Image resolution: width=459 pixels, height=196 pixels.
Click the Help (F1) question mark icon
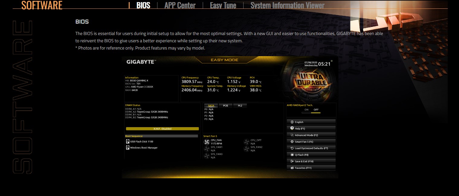(x=292, y=128)
